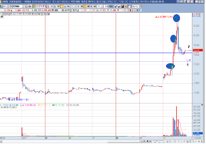Select the 주 (weekly) period toggle
Viewport: 206px width, 144px height.
(x=51, y=6)
